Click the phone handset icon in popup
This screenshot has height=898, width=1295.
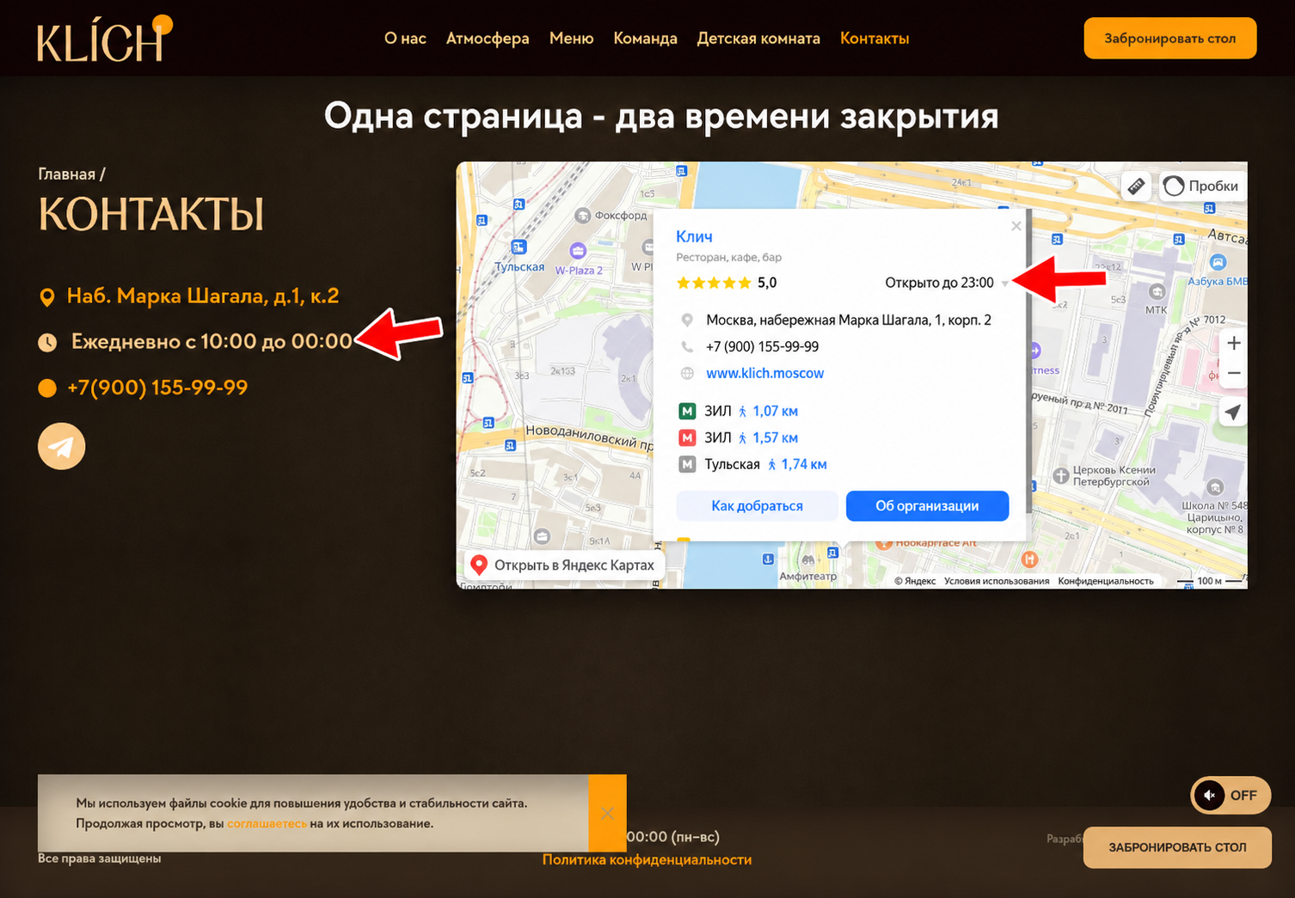687,347
